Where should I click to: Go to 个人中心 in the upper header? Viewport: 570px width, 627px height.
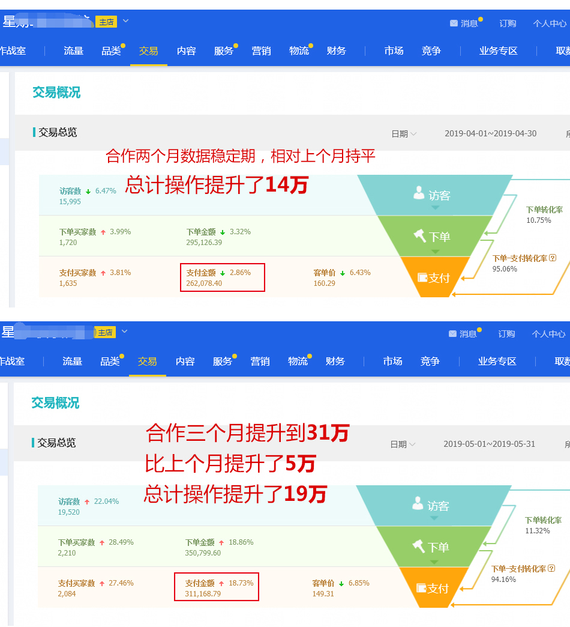550,23
